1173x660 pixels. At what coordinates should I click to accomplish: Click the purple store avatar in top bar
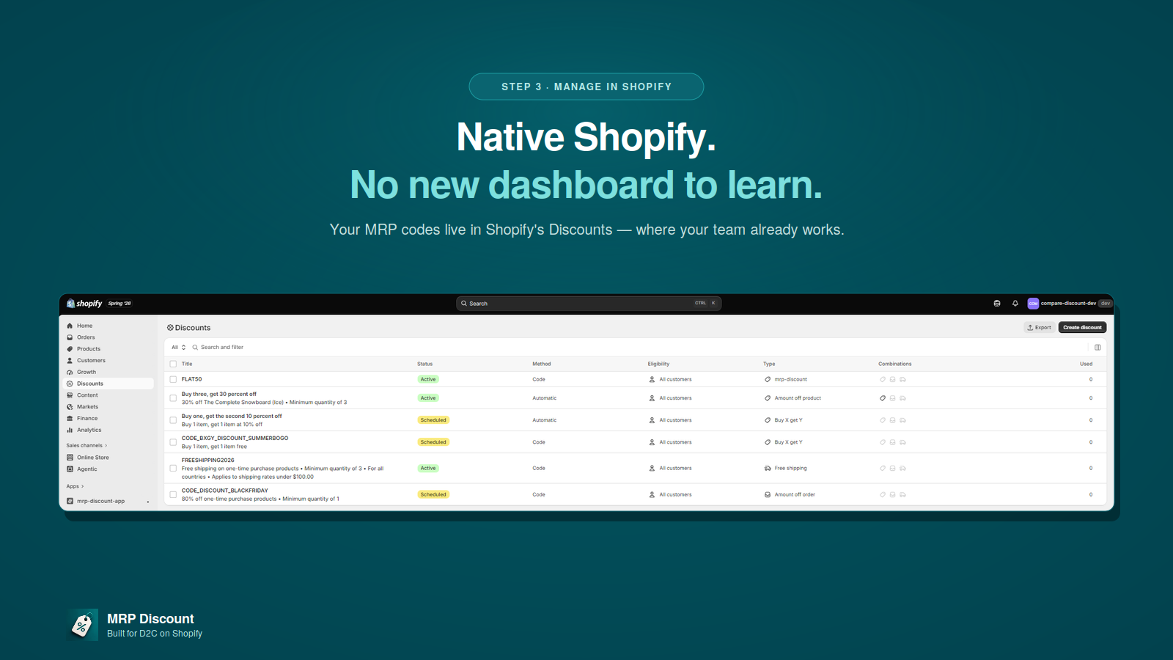1033,304
